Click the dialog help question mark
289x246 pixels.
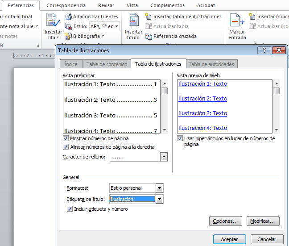[x=264, y=50]
